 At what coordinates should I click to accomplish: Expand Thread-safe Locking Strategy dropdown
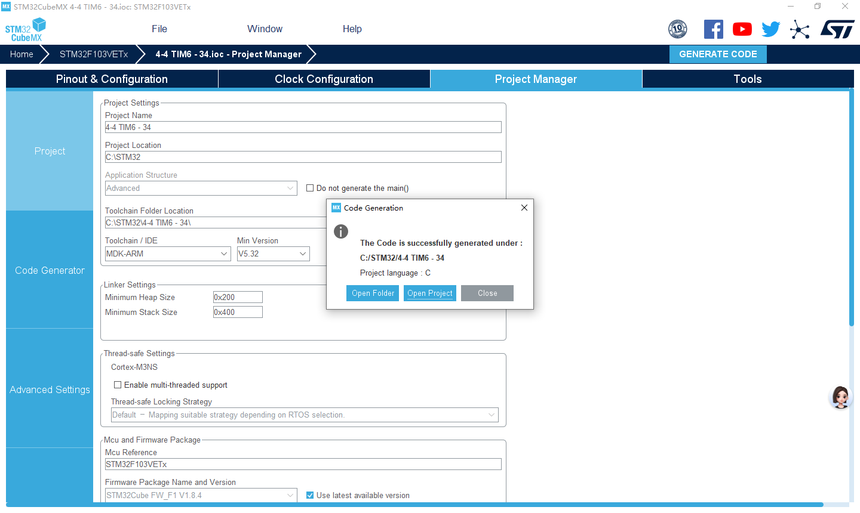(x=492, y=415)
